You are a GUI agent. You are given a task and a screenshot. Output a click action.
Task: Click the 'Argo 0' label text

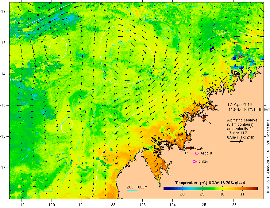point(206,153)
